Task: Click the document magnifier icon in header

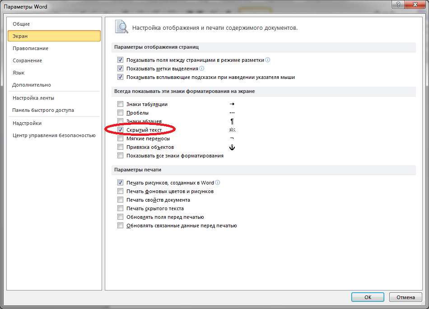Action: [121, 27]
